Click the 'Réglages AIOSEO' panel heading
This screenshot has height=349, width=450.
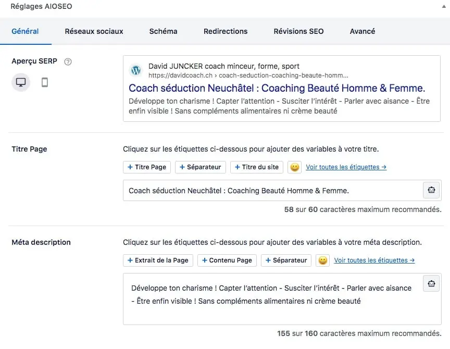(x=41, y=6)
